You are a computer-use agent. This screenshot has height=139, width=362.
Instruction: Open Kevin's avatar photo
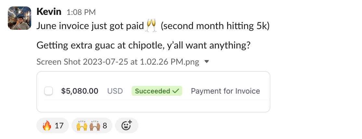[19, 18]
